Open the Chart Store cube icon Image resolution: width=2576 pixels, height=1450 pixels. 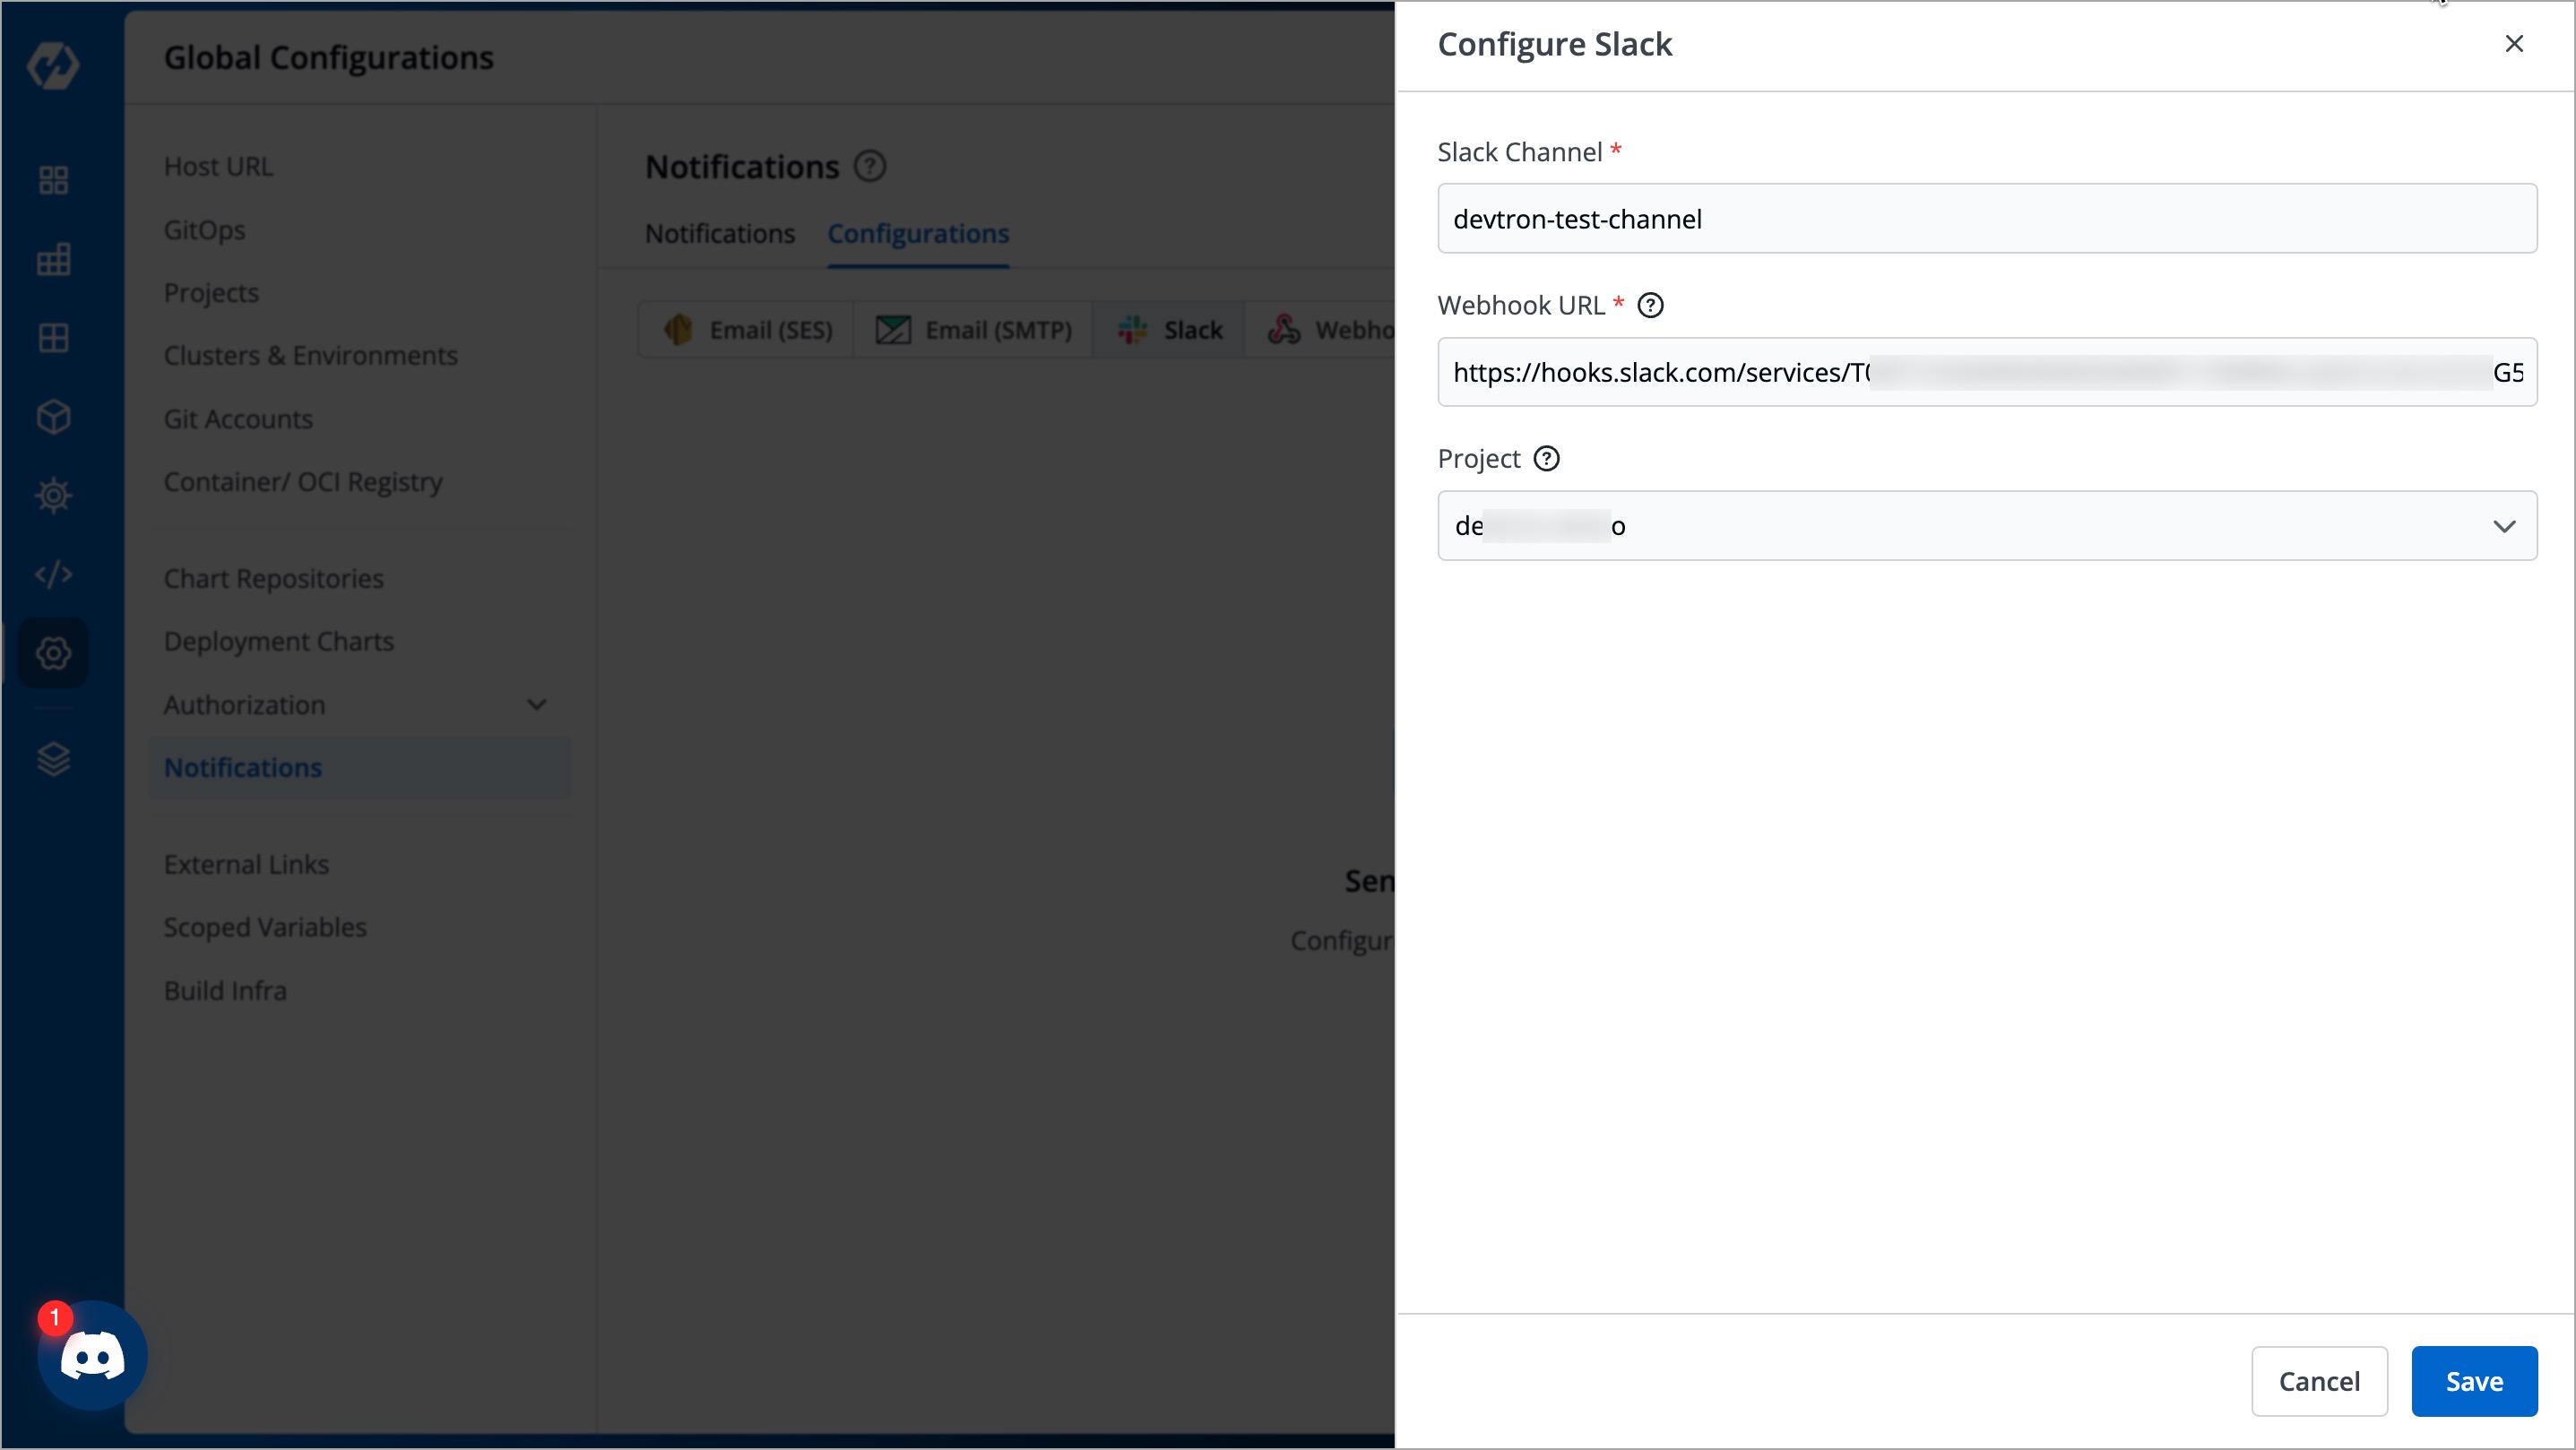(x=52, y=417)
